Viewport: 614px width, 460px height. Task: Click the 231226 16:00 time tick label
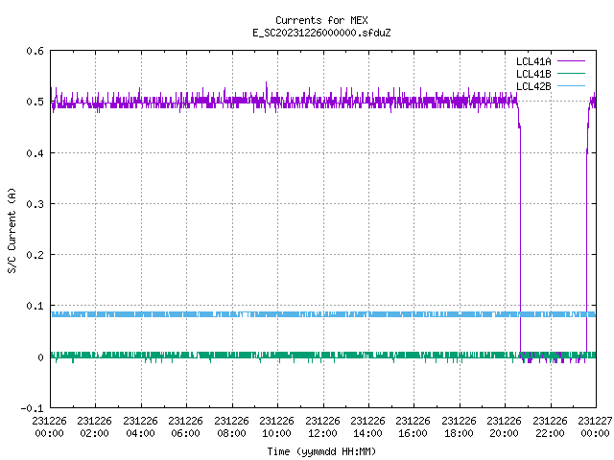click(413, 427)
